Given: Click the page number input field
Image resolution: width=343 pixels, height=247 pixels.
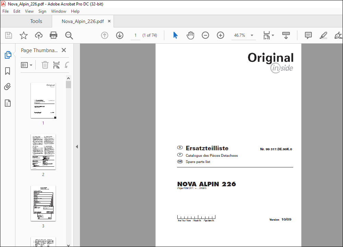Looking at the screenshot, I should [135, 35].
